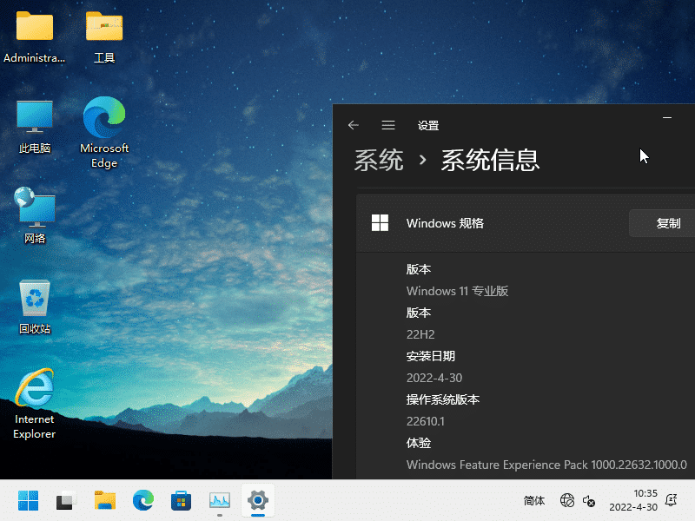Click the 复制 button for Windows specs
Viewport: 695px width, 521px height.
pos(668,223)
